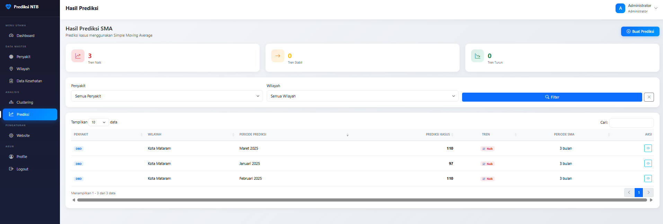Click the Naik badge in the Februari 2025 row
This screenshot has width=663, height=224.
[487, 179]
